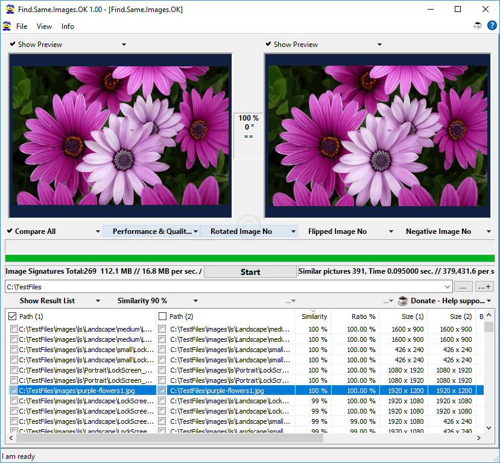Viewport: 500px width, 463px height.
Task: Open the File menu
Action: click(22, 26)
